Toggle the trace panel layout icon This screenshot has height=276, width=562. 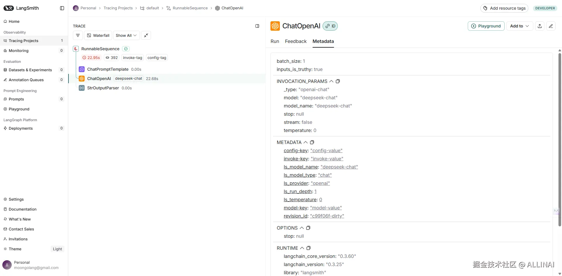click(x=257, y=26)
